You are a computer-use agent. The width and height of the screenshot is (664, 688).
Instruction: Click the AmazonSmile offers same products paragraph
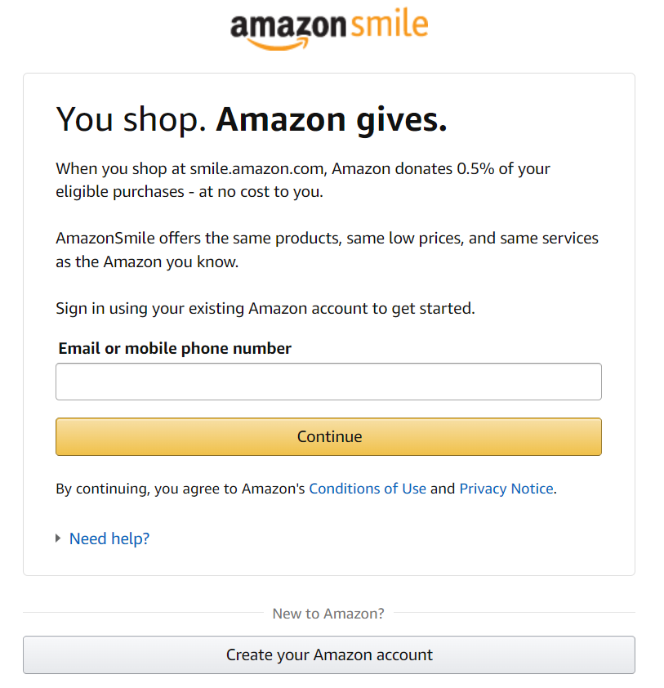point(327,250)
